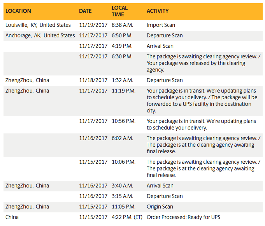The image size is (265, 226).
Task: Click the DATE column header
Action: pyautogui.click(x=85, y=11)
